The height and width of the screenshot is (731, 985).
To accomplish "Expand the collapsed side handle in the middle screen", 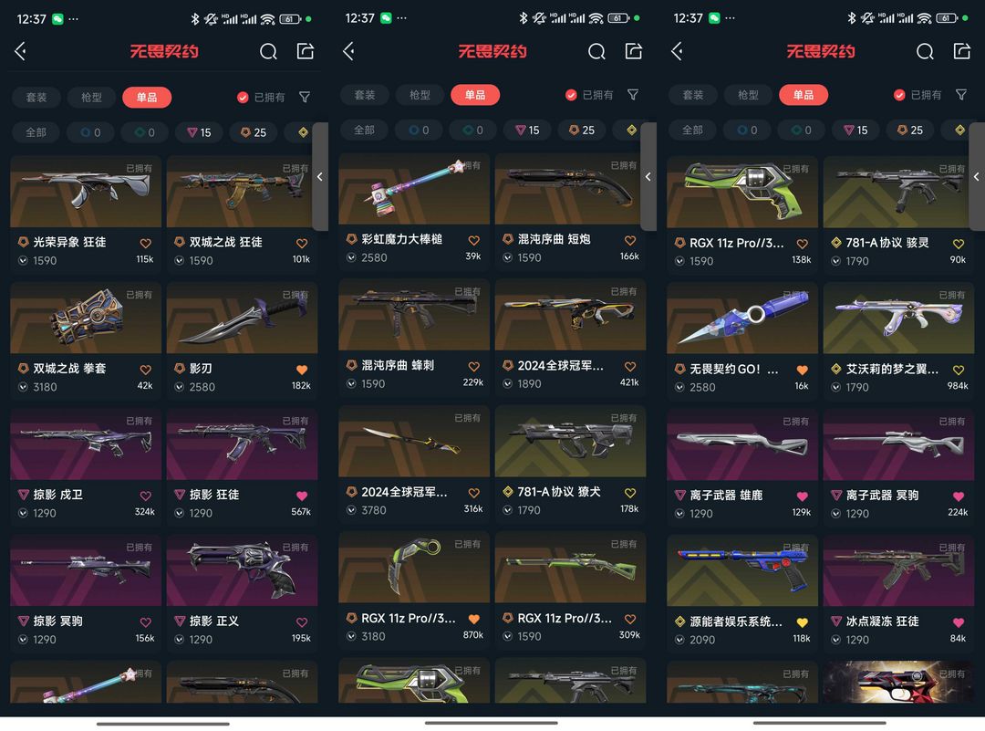I will [x=648, y=177].
